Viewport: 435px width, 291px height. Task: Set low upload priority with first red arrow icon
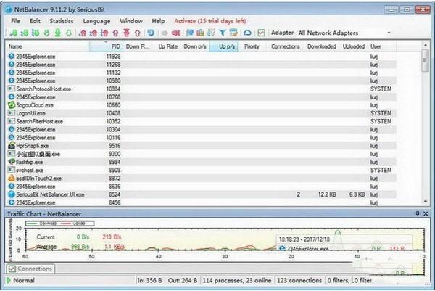83,33
